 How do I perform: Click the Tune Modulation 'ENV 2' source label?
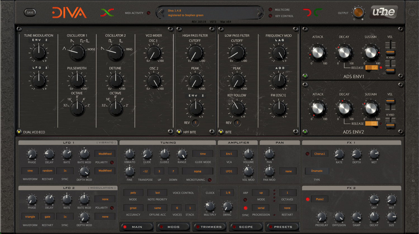[39, 40]
